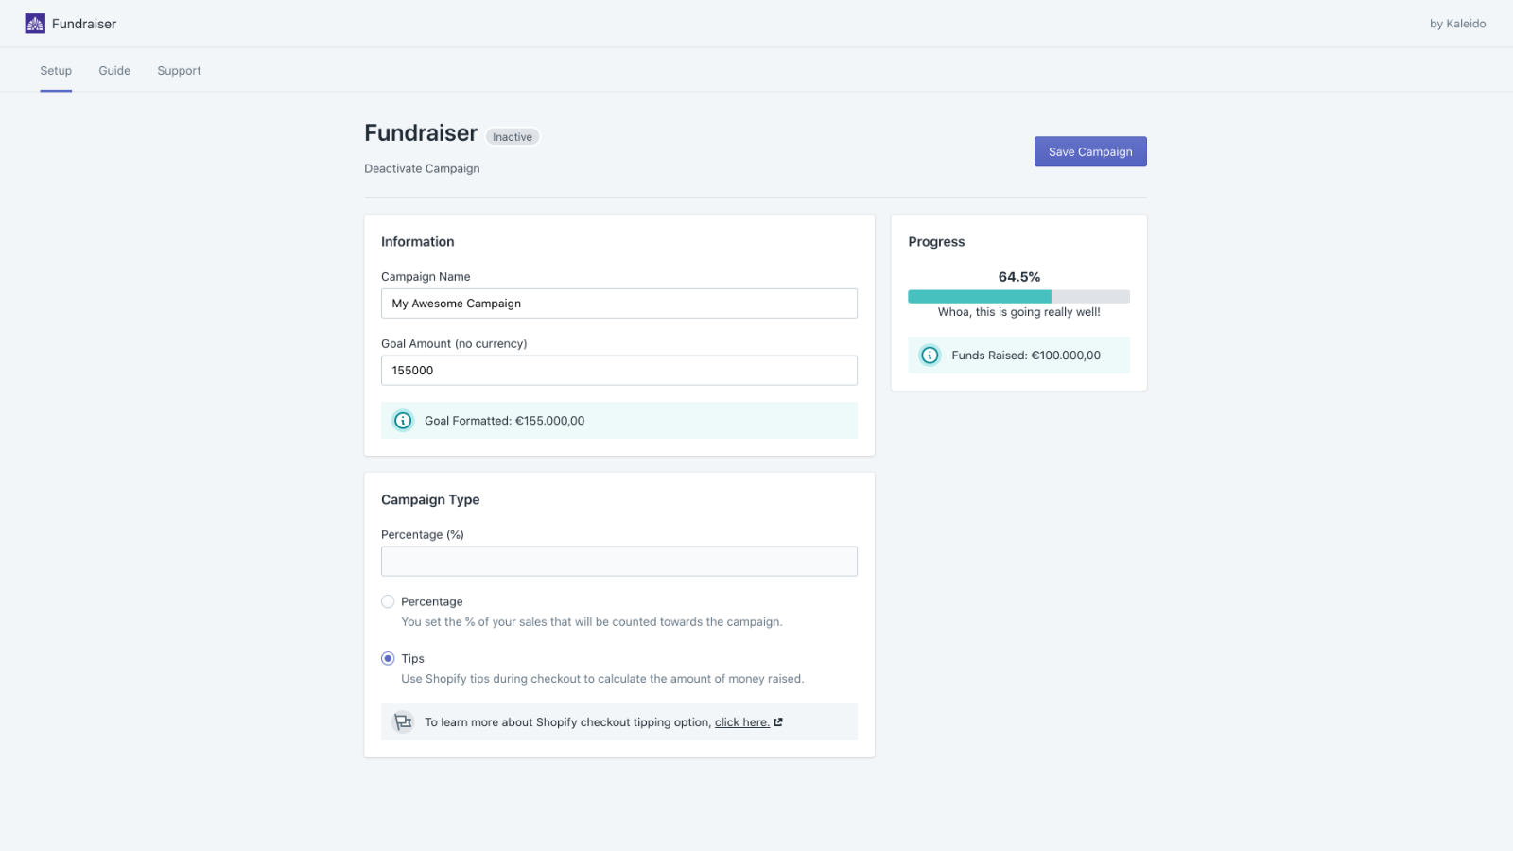Toggle campaign type to Percentage mode
Screen dimensions: 1513x851
click(388, 601)
